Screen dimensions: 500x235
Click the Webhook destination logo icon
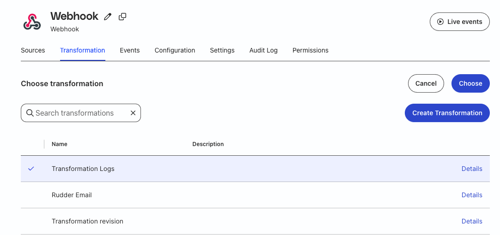(x=32, y=22)
